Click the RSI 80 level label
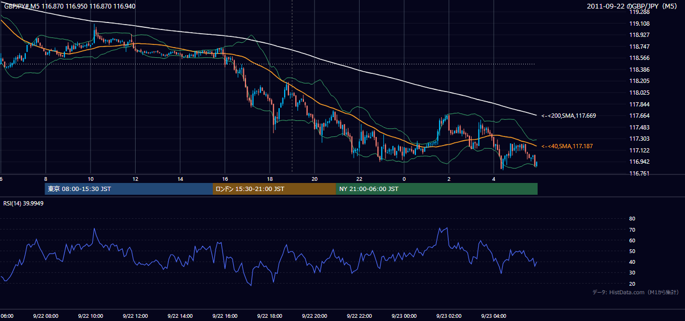 (x=632, y=219)
